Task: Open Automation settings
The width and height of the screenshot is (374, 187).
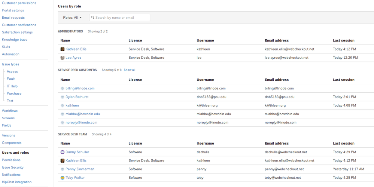Action: (10, 54)
